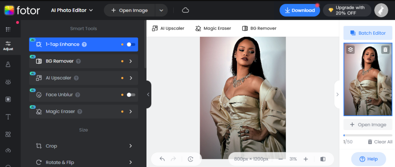Expand the Open Image dropdown arrow

coord(161,10)
